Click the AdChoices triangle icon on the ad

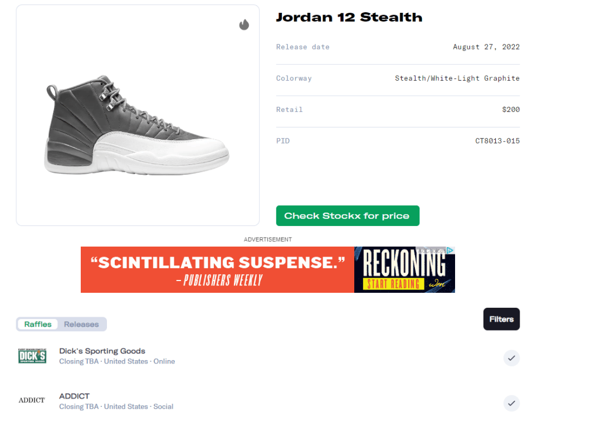click(451, 250)
